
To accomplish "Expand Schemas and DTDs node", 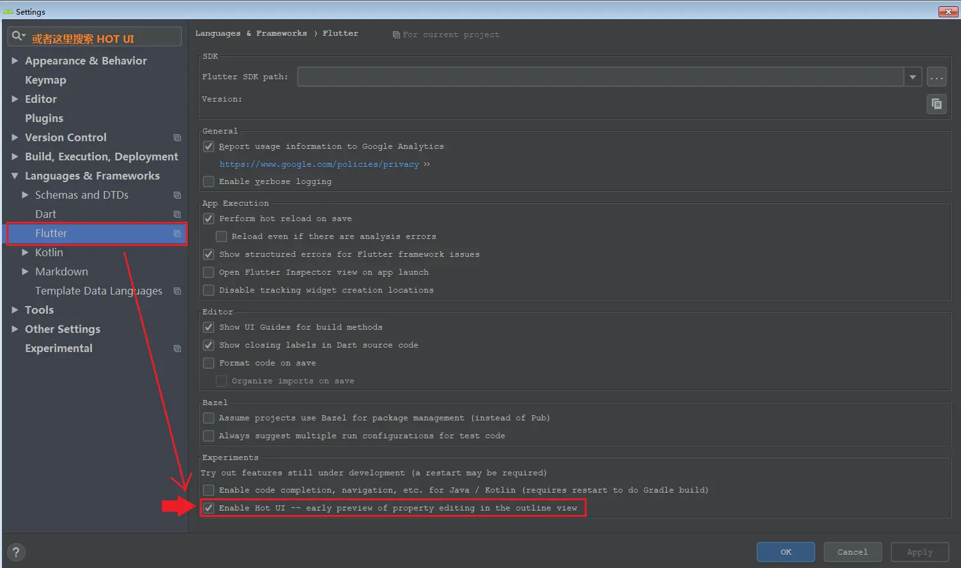I will pos(25,195).
